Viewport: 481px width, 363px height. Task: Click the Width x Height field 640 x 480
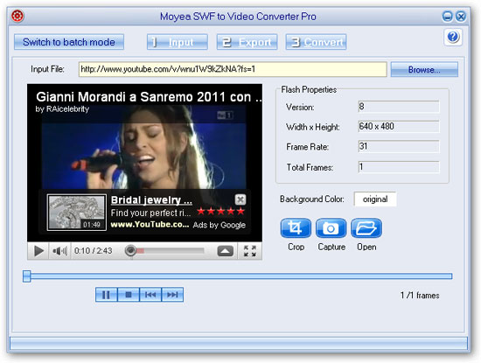click(399, 127)
